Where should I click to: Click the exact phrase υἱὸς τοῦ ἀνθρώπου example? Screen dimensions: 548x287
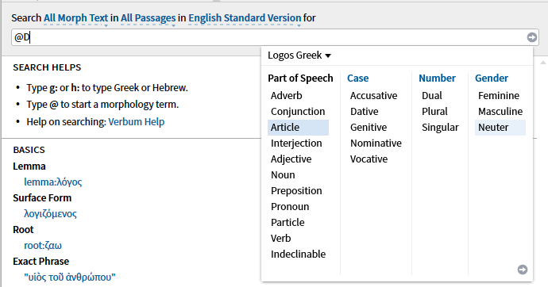(x=70, y=277)
